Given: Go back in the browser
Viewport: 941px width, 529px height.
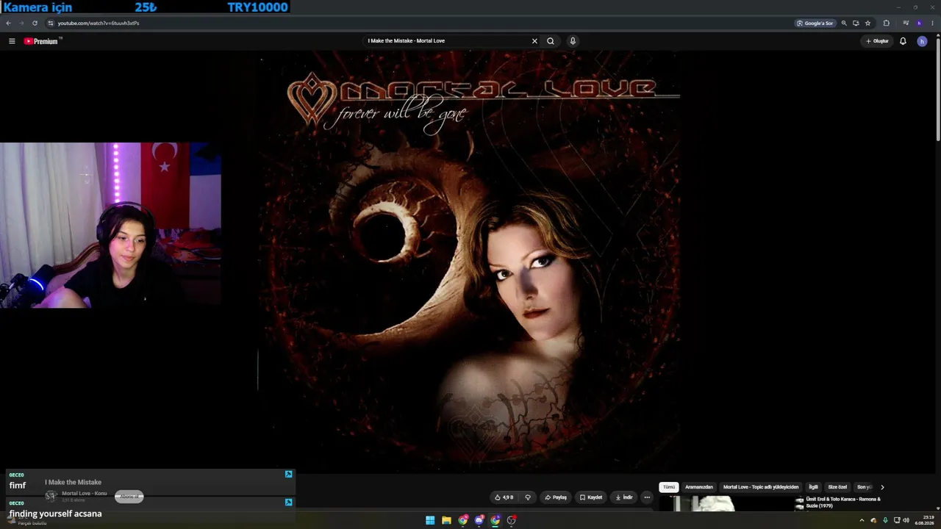Looking at the screenshot, I should click(x=8, y=23).
